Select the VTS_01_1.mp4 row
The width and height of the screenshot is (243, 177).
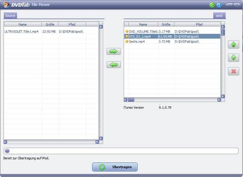[172, 36]
